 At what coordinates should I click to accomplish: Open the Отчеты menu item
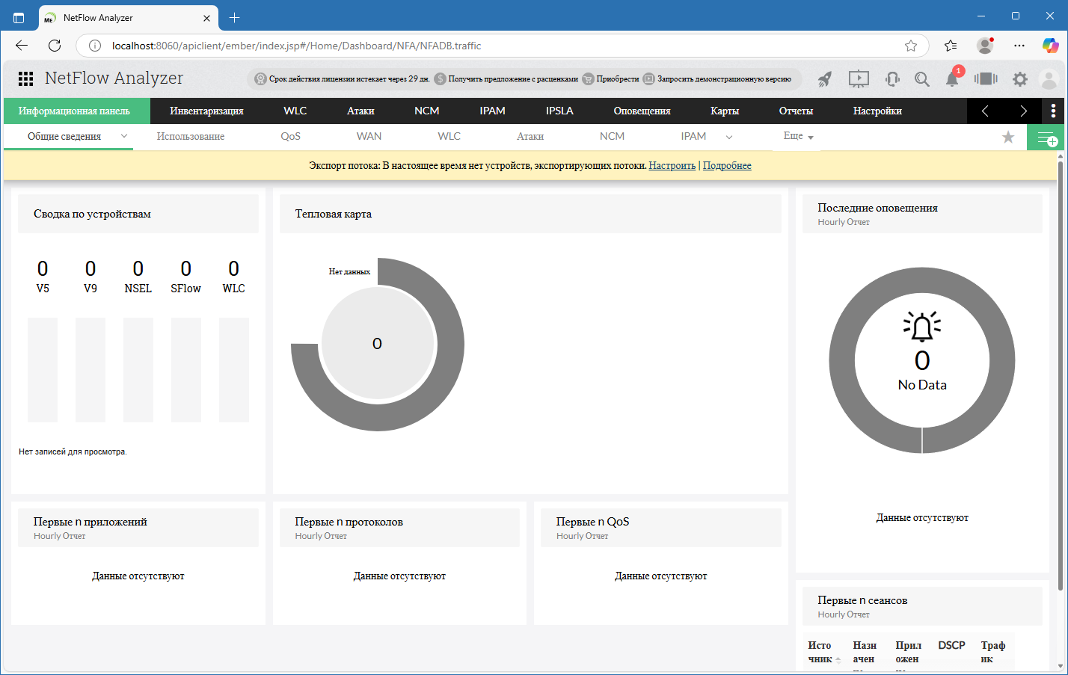click(x=796, y=111)
